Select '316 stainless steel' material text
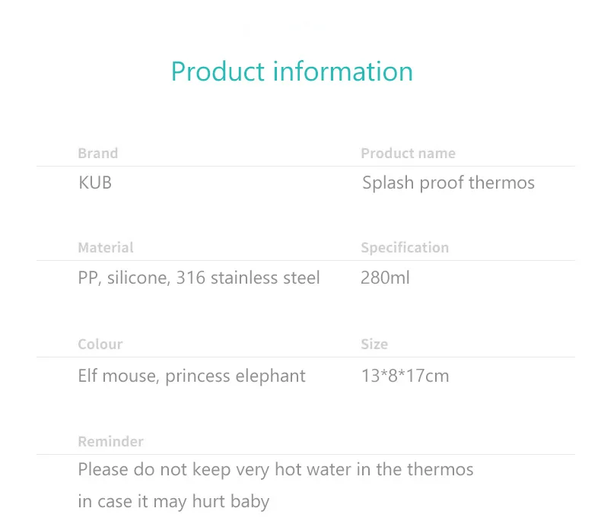The width and height of the screenshot is (601, 524). point(248,278)
